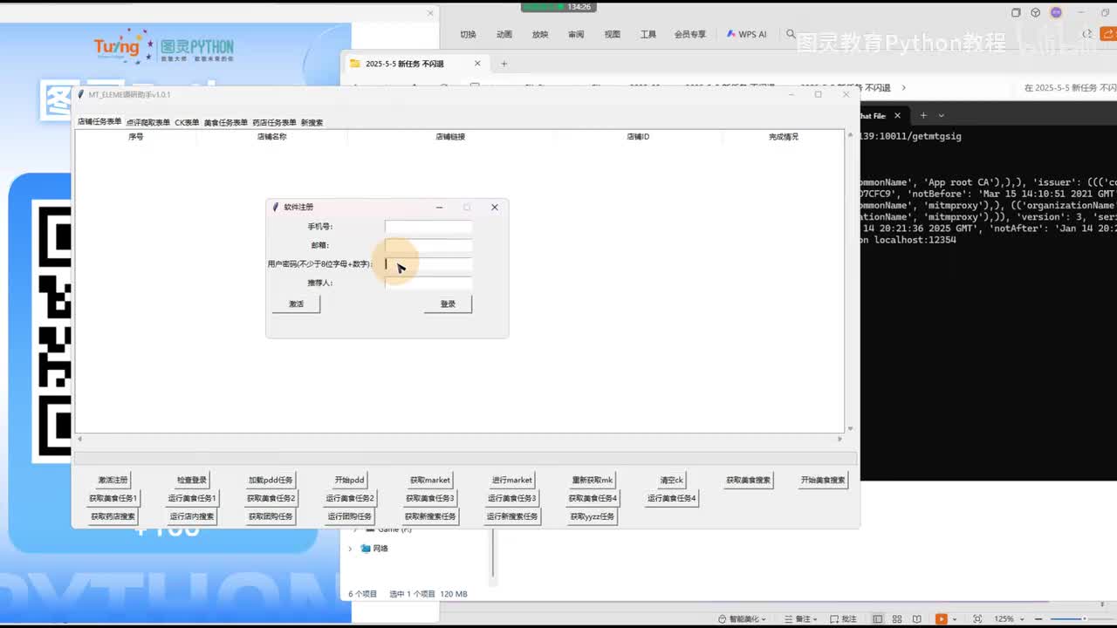Open the 放映 tab in WPS

[540, 35]
